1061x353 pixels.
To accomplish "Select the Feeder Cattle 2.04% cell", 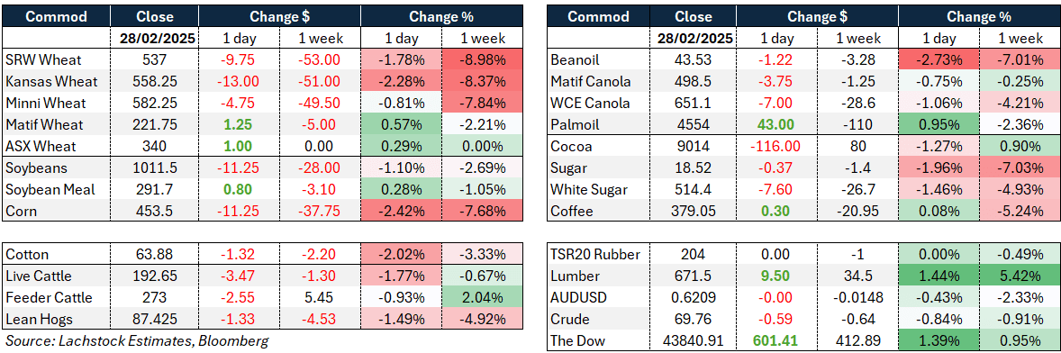I will click(x=482, y=298).
